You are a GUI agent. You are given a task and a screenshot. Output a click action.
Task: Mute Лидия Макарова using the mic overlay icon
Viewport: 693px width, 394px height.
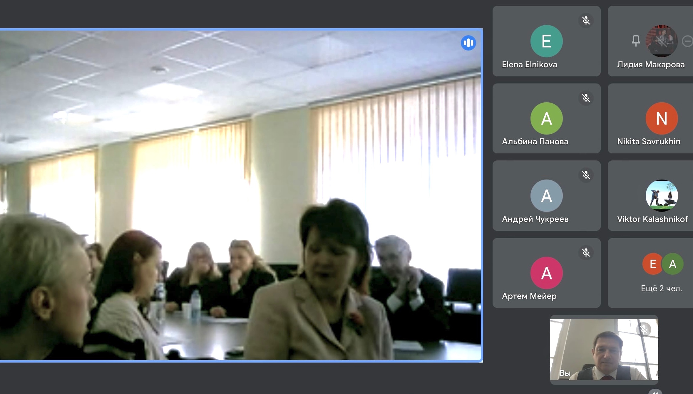(662, 41)
